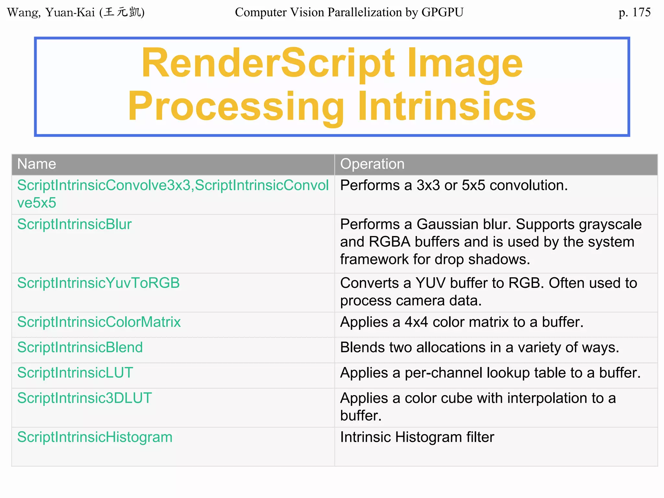
Task: Click 'Intrinsic Histogram filter' cell
Action: [496, 447]
